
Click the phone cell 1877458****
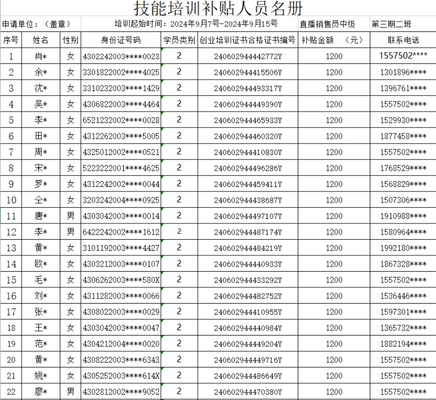coord(403,136)
